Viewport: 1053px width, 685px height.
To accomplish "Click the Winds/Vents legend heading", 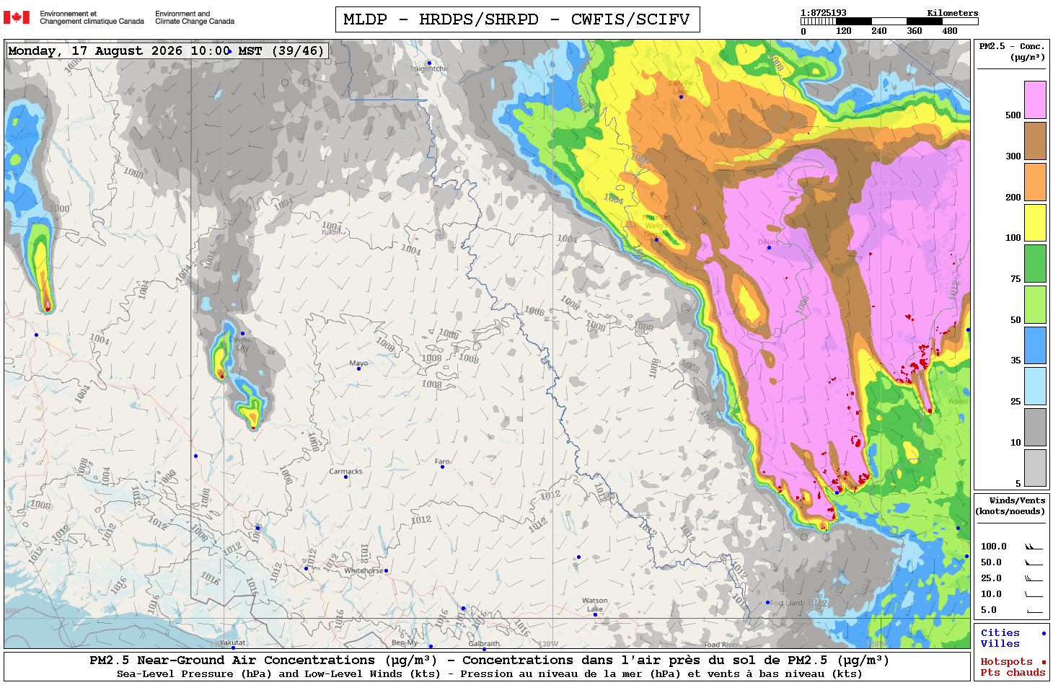I will [x=1011, y=505].
